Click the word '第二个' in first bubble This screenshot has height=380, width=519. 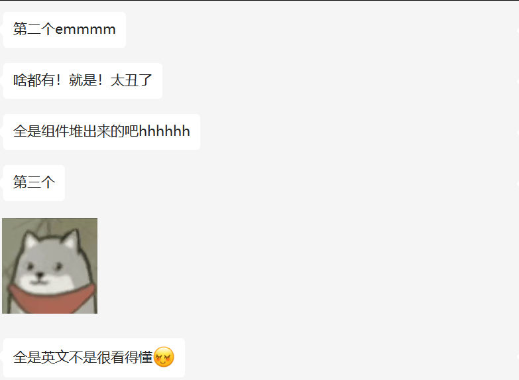coord(34,29)
